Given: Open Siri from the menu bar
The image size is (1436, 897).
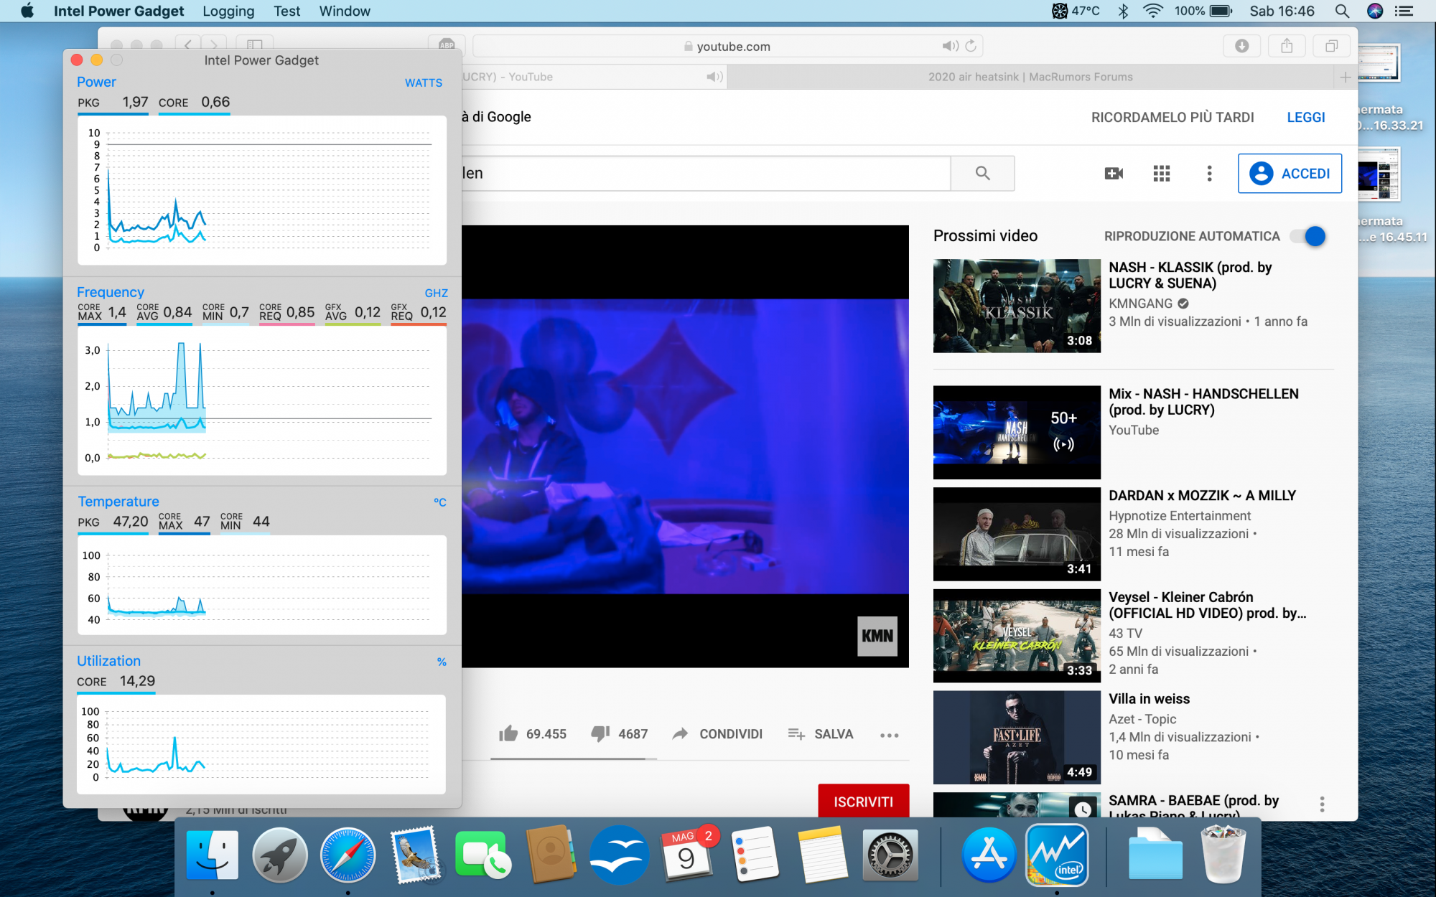Looking at the screenshot, I should pyautogui.click(x=1374, y=11).
